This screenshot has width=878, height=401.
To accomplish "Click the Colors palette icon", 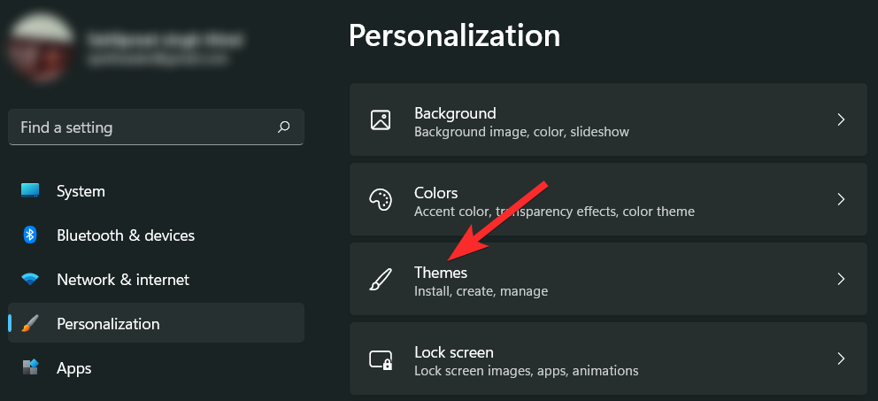I will point(381,200).
